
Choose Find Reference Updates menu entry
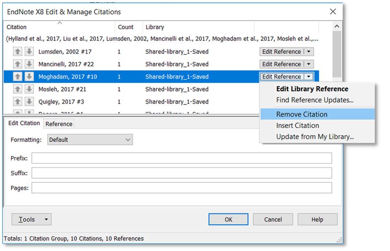tap(317, 100)
